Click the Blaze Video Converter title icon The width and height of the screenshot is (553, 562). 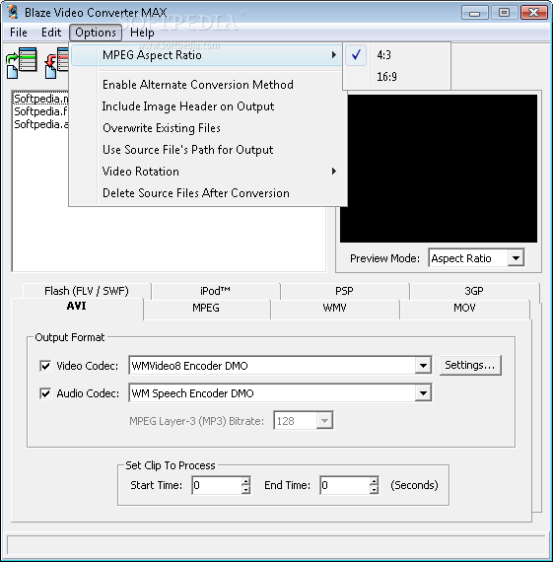coord(13,13)
